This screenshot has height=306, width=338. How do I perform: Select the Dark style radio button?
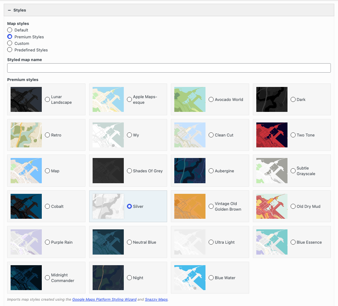coord(293,99)
